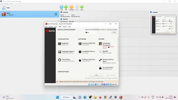Open Network & Host Name settings

[x=107, y=61]
